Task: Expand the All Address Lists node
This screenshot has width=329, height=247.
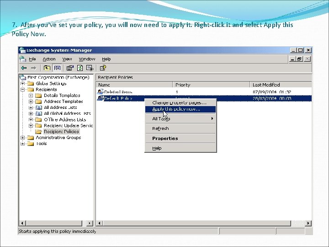Action: click(x=31, y=107)
